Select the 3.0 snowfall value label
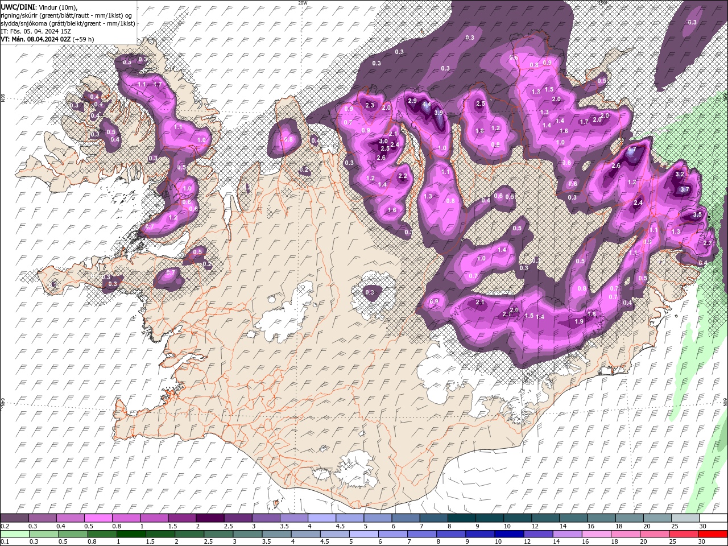The height and width of the screenshot is (546, 728). point(383,141)
